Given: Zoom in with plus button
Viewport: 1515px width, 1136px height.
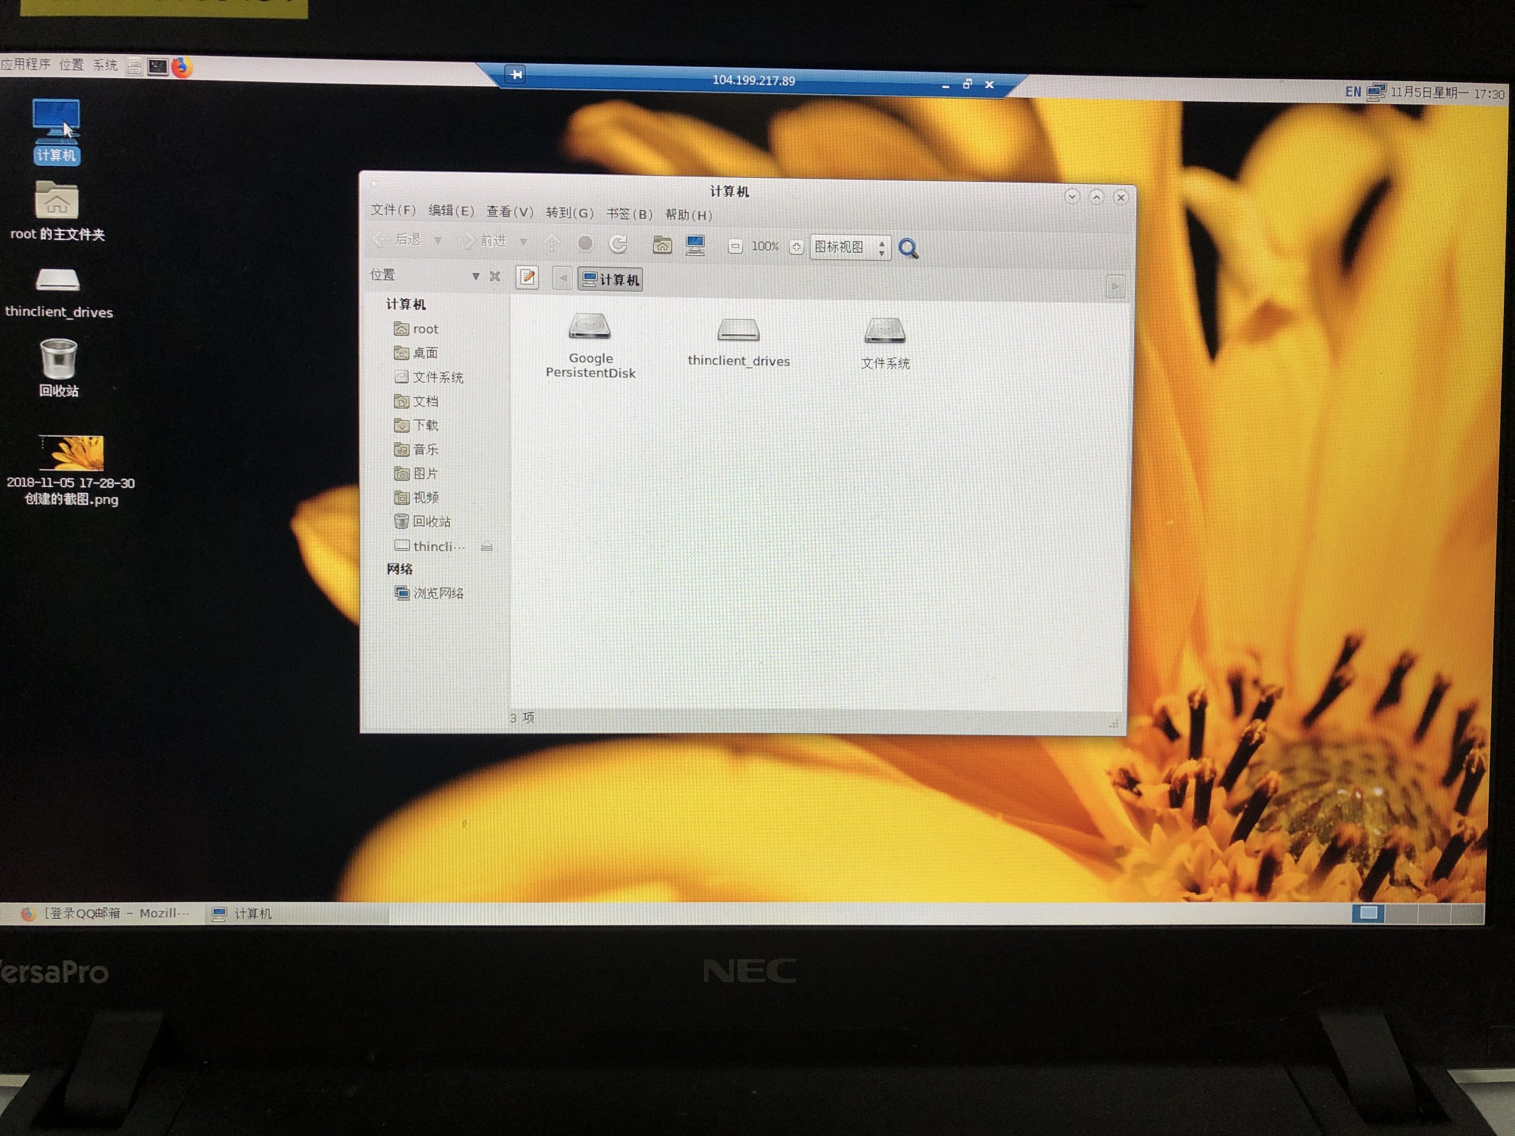Looking at the screenshot, I should click(796, 247).
